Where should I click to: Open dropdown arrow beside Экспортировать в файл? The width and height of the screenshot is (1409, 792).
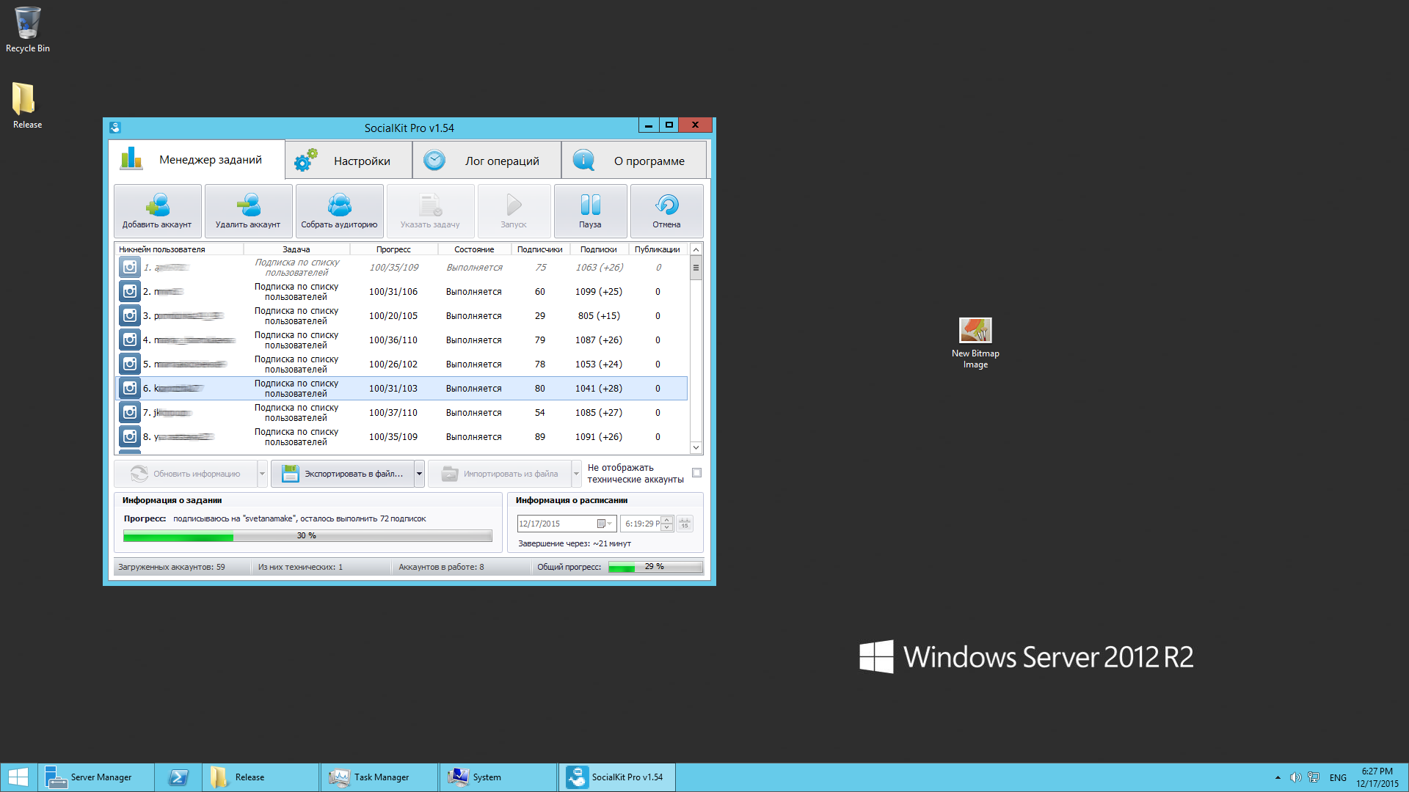419,474
